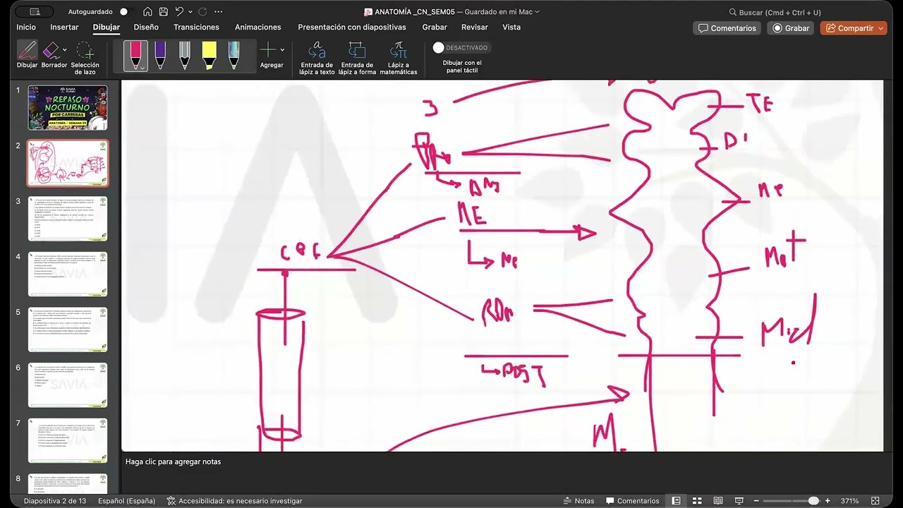
Task: Zoom out with the minus button
Action: coord(755,501)
